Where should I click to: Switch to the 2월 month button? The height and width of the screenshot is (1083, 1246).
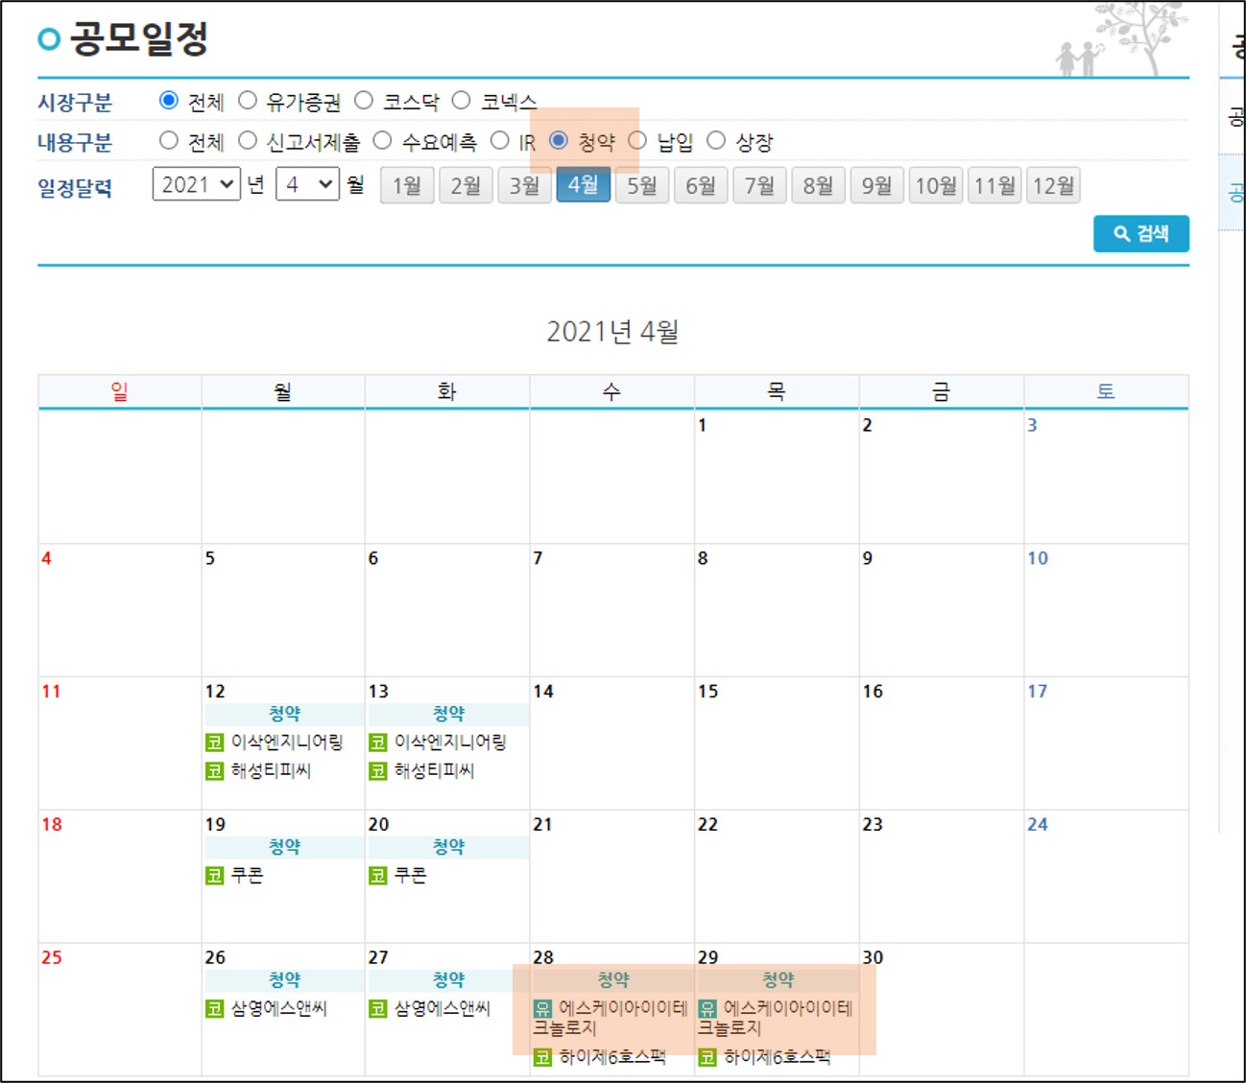pyautogui.click(x=466, y=185)
